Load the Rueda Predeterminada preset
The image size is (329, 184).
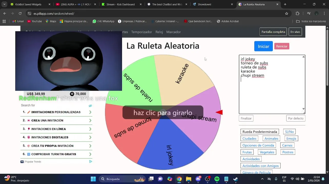pyautogui.click(x=260, y=132)
